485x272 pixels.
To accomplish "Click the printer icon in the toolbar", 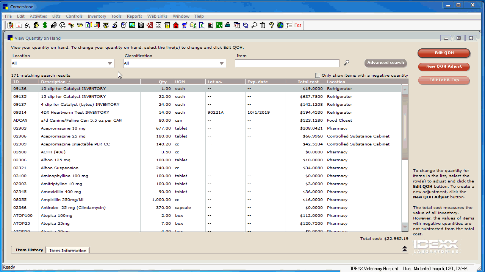I will tap(227, 25).
